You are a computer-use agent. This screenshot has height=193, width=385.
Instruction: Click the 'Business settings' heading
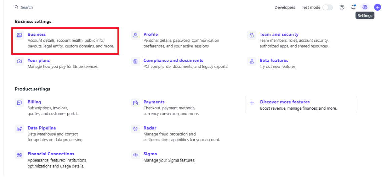(33, 21)
